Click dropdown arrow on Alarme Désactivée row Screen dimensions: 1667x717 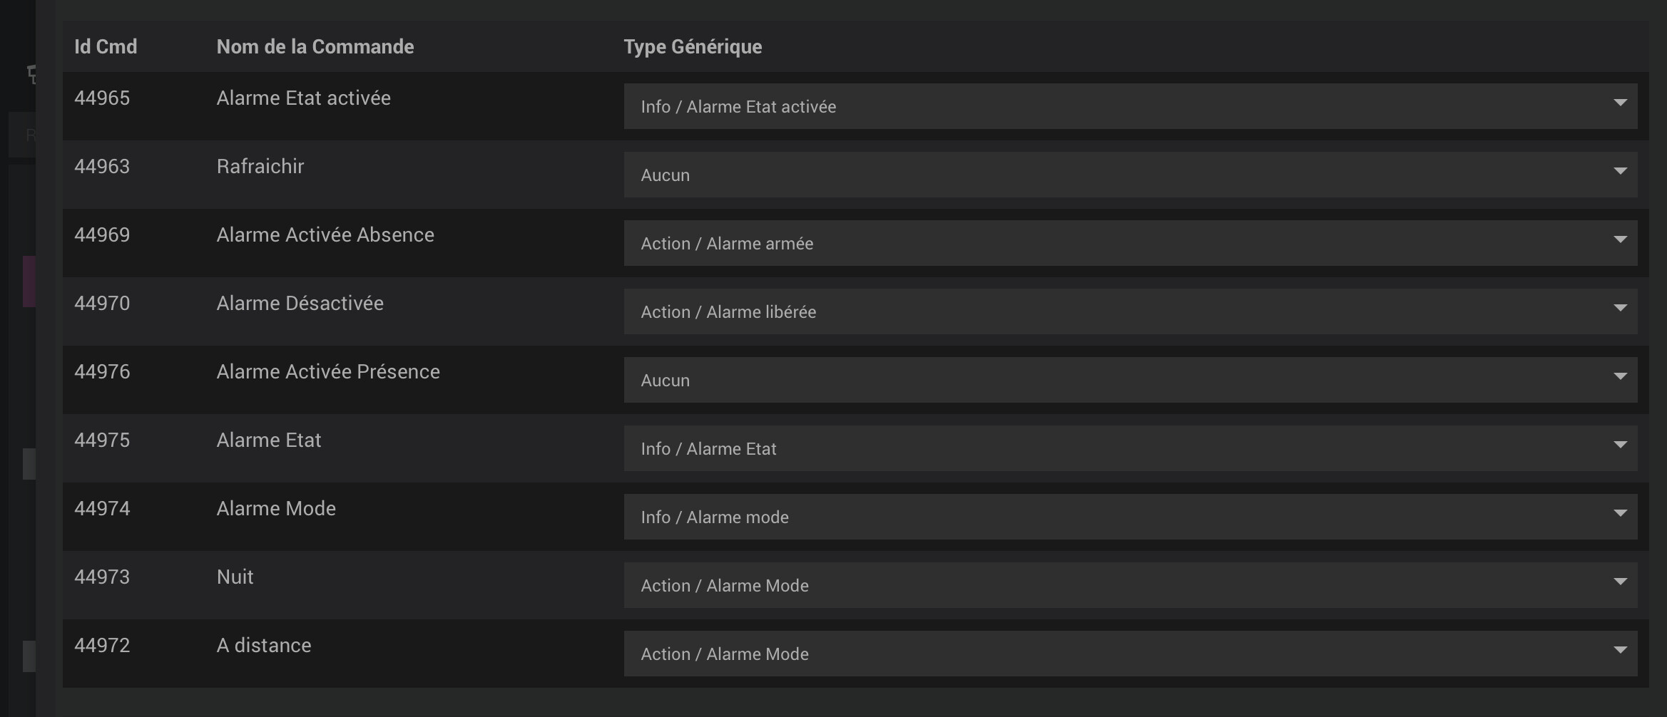(1620, 308)
